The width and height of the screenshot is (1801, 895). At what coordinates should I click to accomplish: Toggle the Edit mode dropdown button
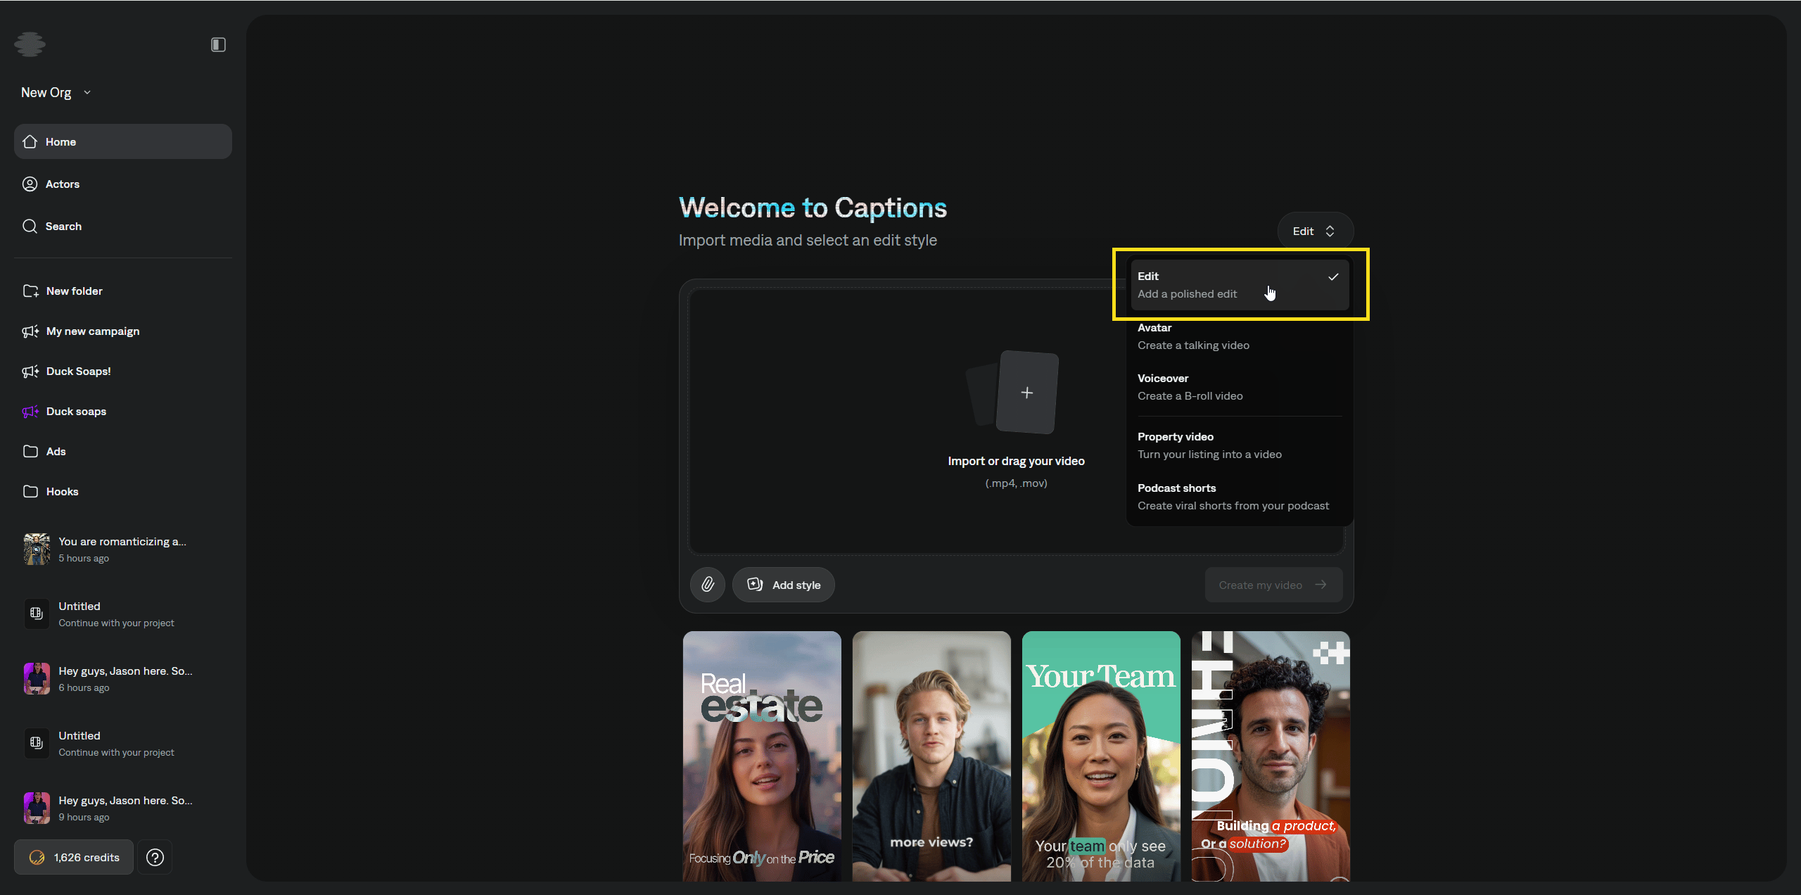1315,231
